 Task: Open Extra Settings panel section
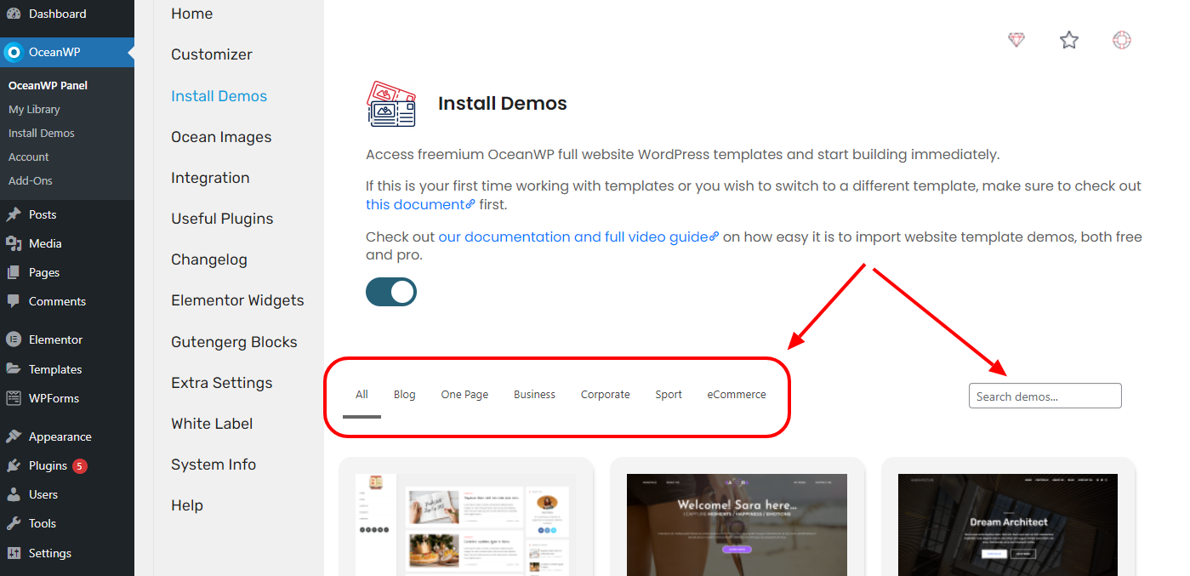[x=222, y=383]
